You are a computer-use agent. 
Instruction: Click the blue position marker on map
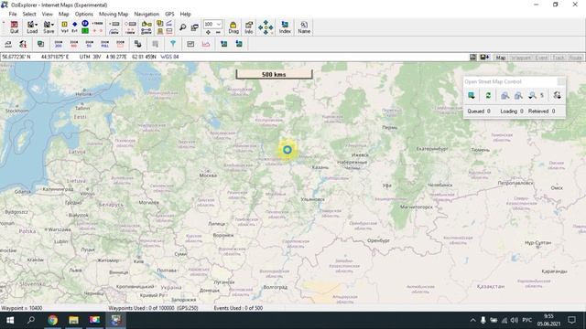point(287,150)
